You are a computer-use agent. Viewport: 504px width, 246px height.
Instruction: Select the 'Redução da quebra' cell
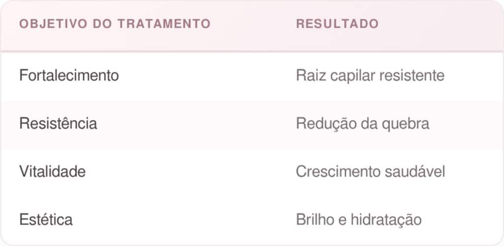[x=363, y=123]
